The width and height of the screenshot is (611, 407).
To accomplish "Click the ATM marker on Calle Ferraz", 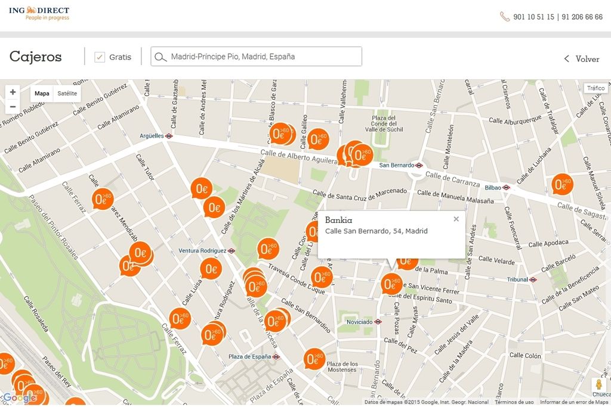I will (x=102, y=199).
